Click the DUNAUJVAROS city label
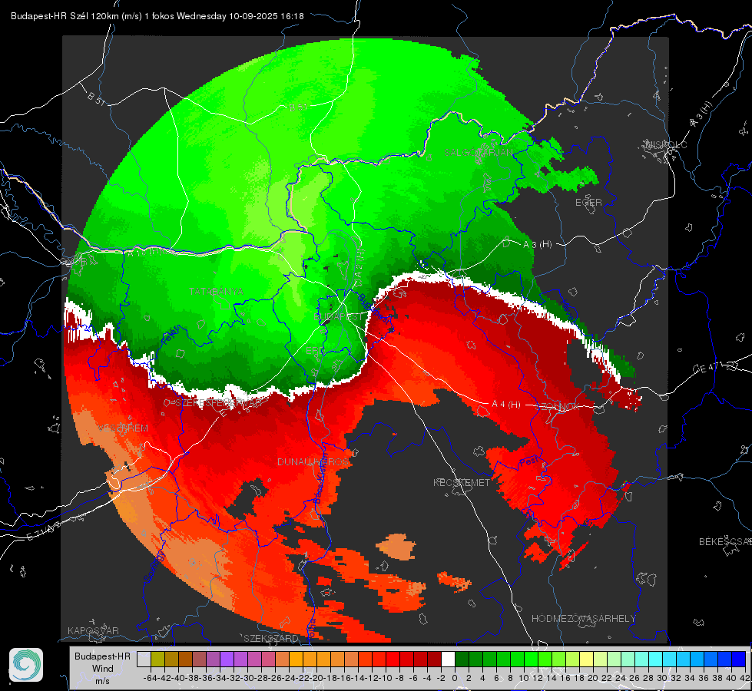The image size is (752, 691). [x=313, y=461]
